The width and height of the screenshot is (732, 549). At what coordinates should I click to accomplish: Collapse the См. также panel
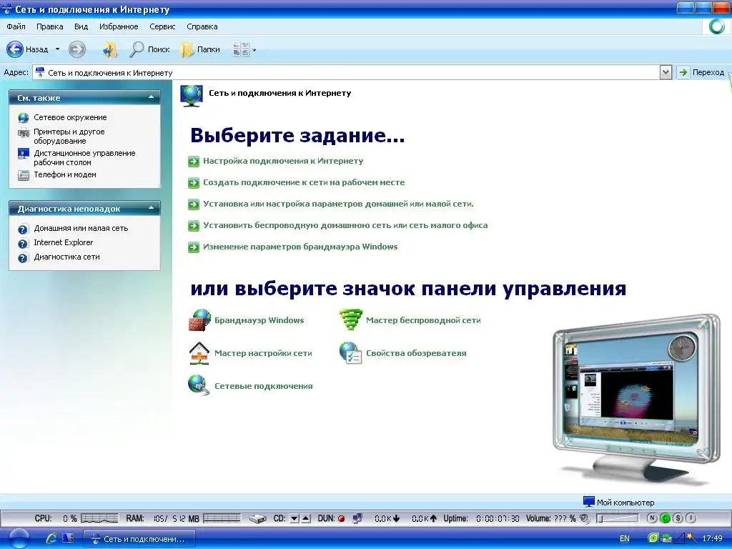click(x=151, y=97)
